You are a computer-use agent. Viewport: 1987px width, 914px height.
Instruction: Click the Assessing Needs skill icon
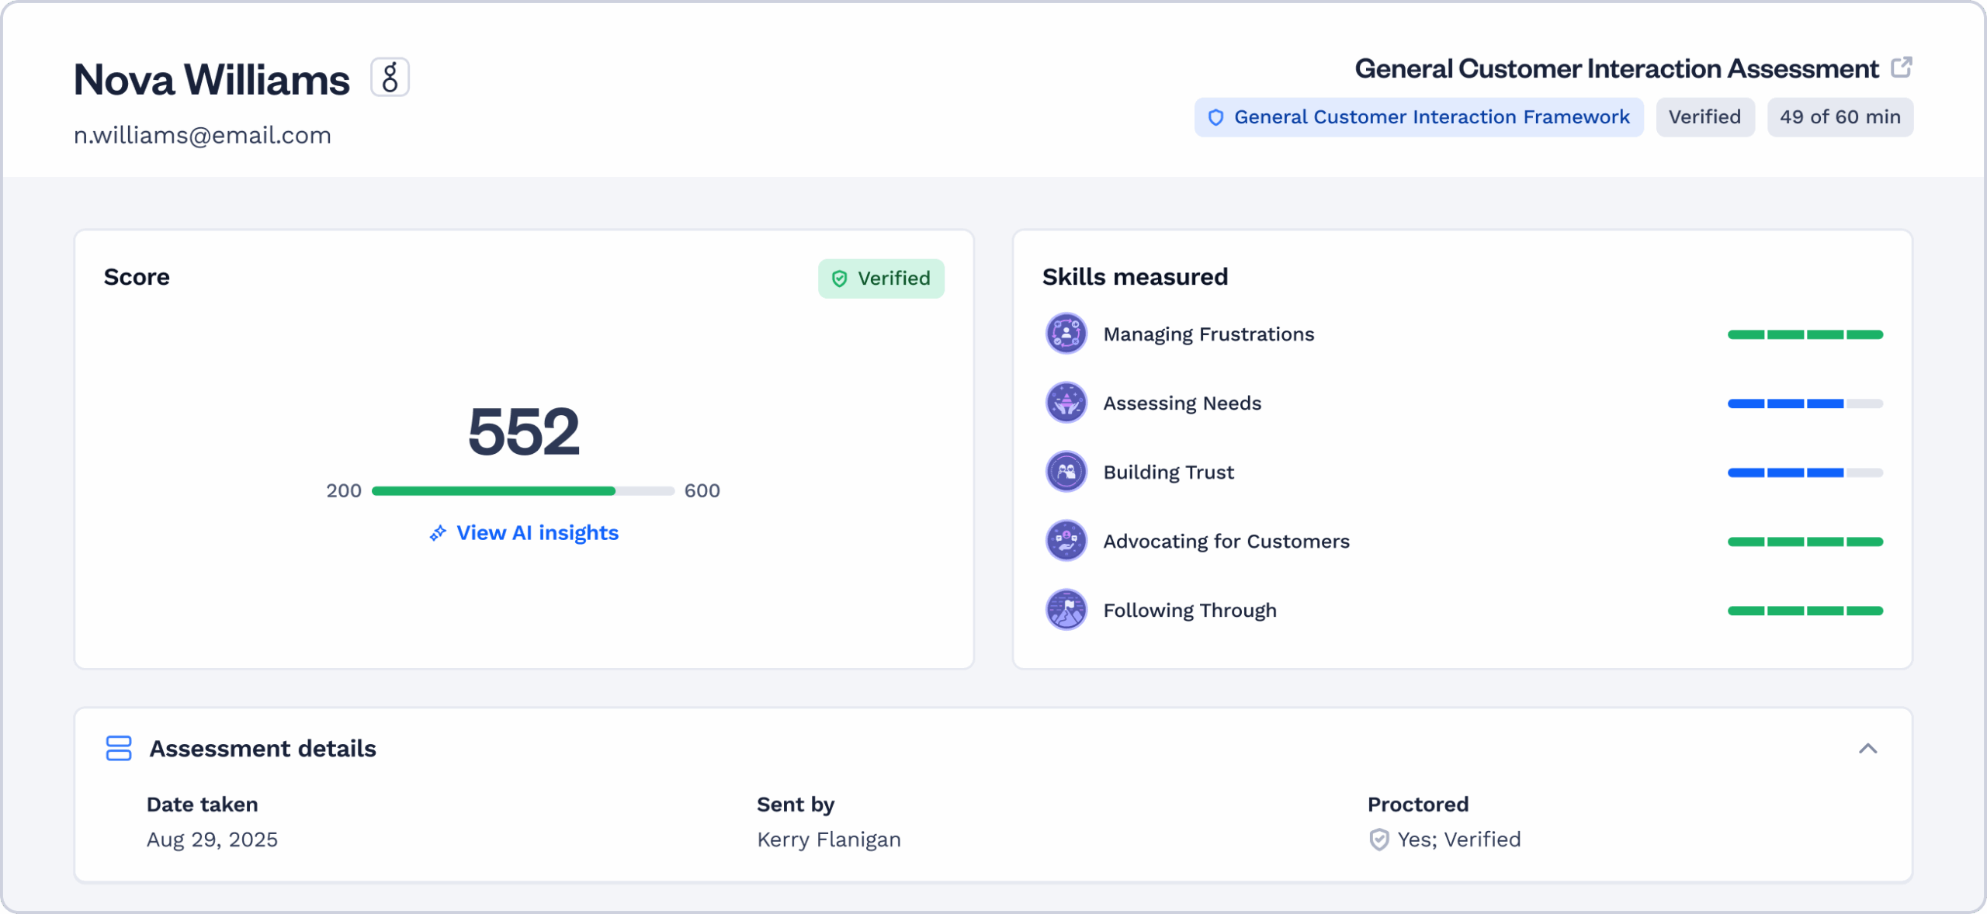(1066, 403)
